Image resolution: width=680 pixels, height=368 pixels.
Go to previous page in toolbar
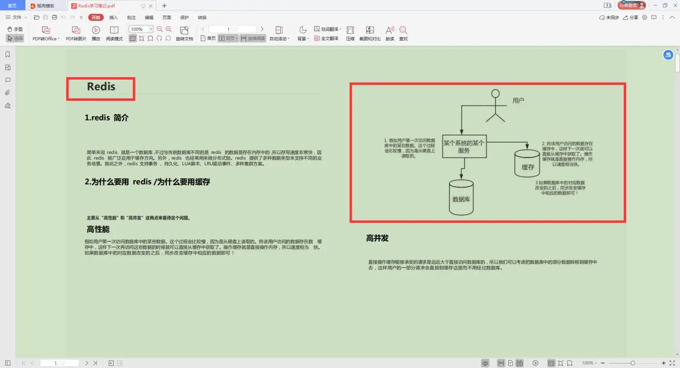click(x=203, y=29)
